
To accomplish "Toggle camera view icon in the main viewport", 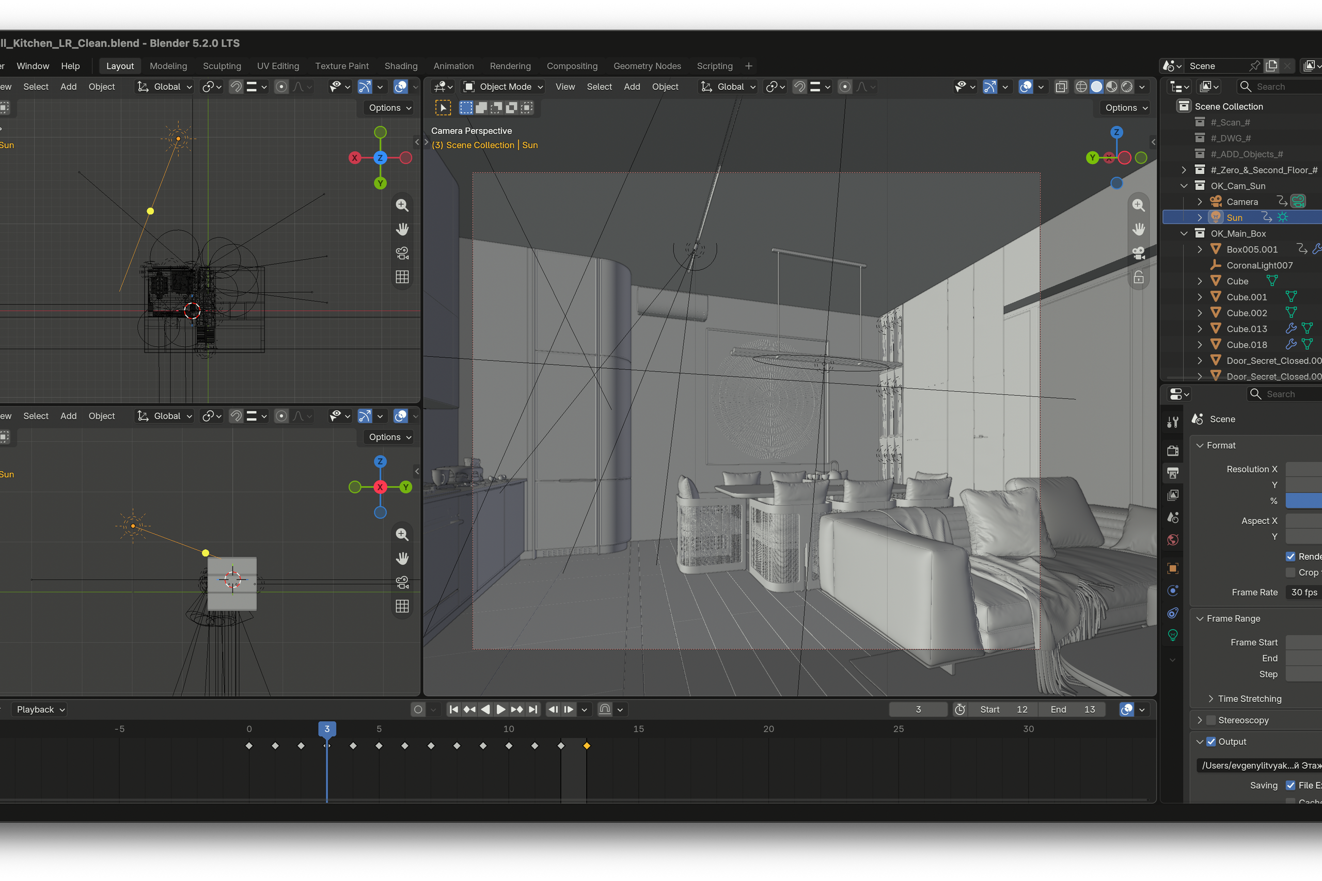I will point(1138,253).
